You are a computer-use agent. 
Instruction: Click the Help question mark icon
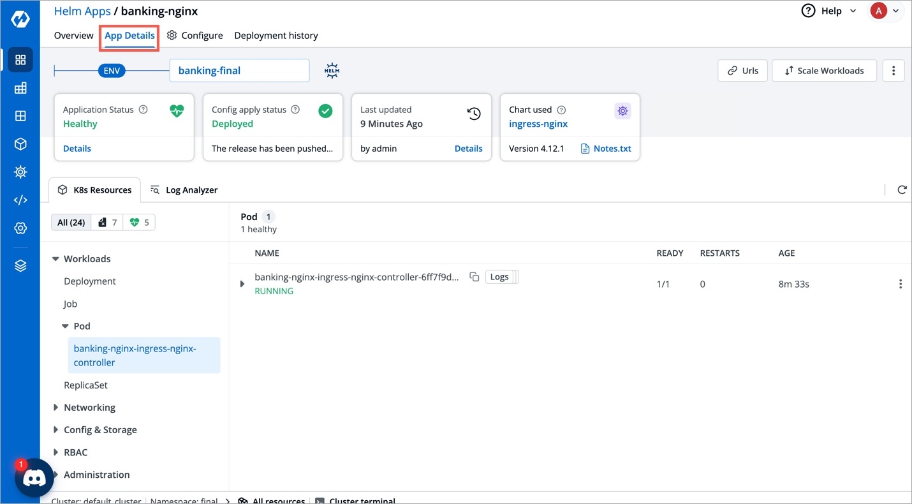808,11
